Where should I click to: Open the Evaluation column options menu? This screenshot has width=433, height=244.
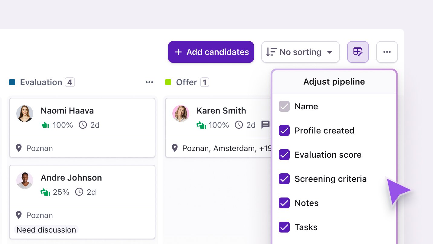(x=149, y=82)
